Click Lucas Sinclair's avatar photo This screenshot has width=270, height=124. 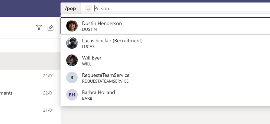pyautogui.click(x=72, y=43)
